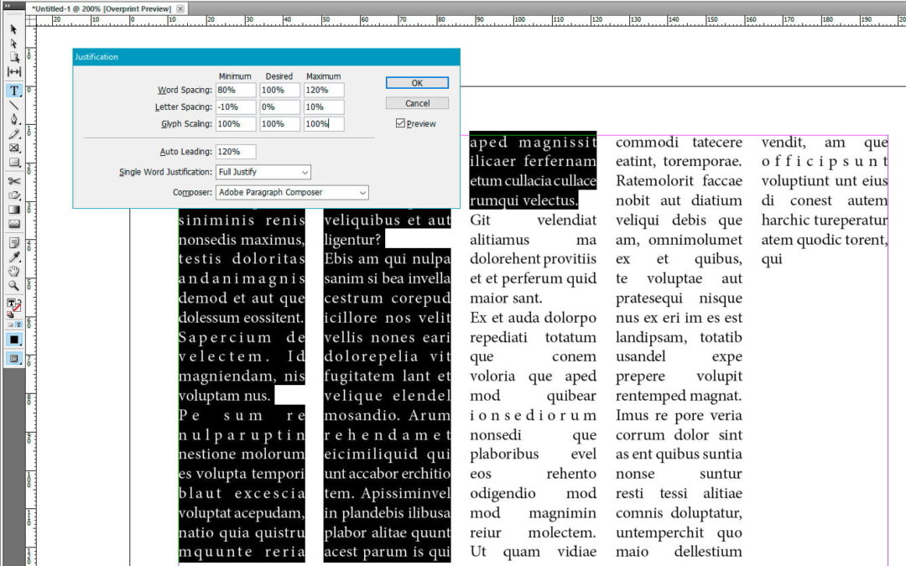Click the Auto Leading input field
906x566 pixels.
[x=235, y=152]
